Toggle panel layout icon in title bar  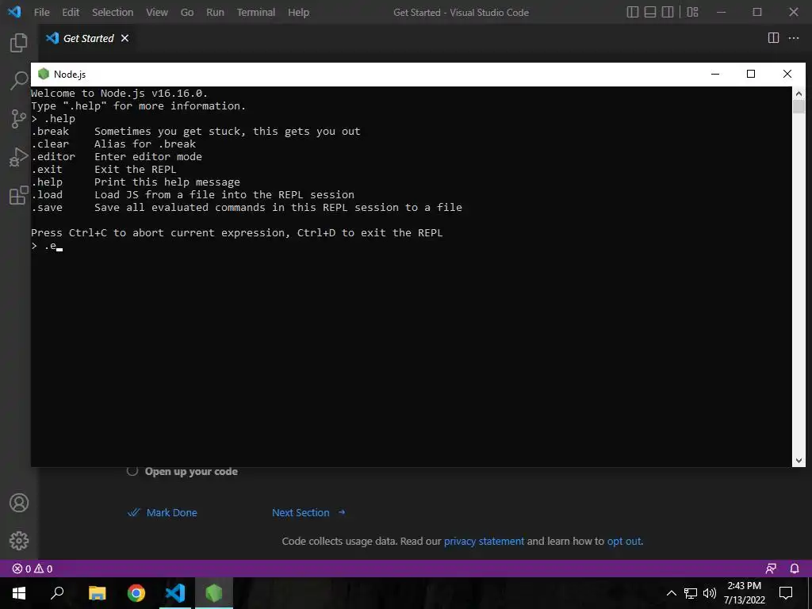(x=650, y=12)
